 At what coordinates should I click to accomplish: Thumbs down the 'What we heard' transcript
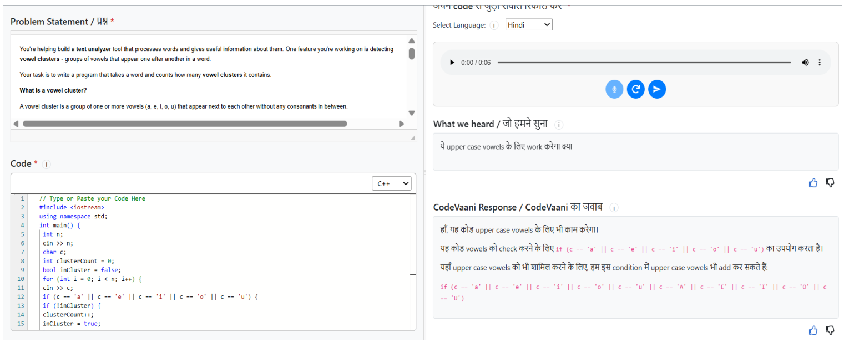pyautogui.click(x=830, y=183)
